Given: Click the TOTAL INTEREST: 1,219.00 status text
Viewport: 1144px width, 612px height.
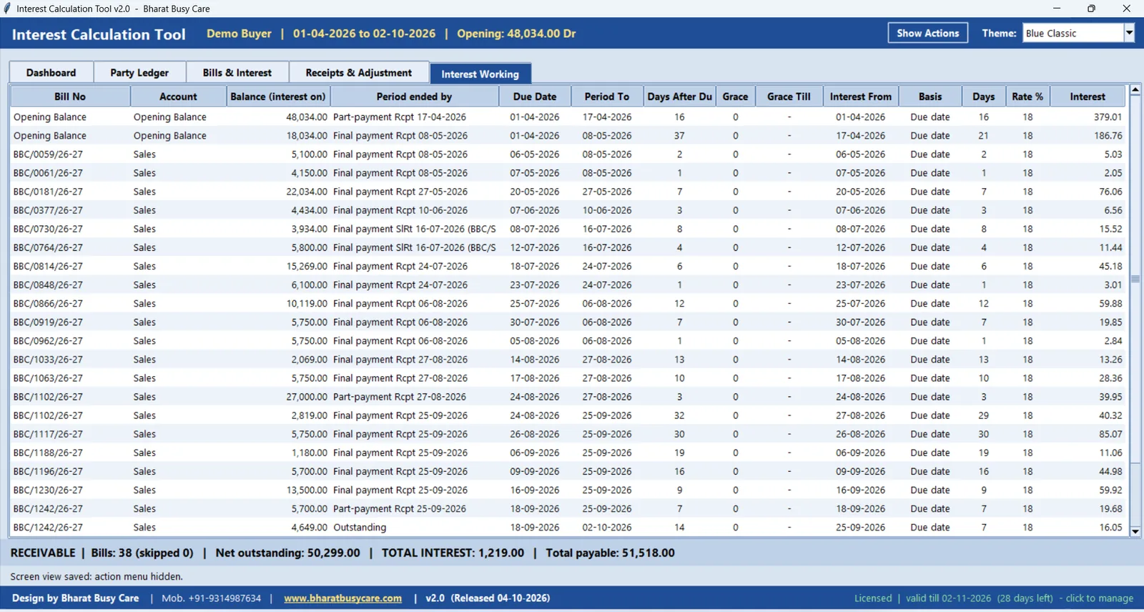Looking at the screenshot, I should tap(453, 553).
